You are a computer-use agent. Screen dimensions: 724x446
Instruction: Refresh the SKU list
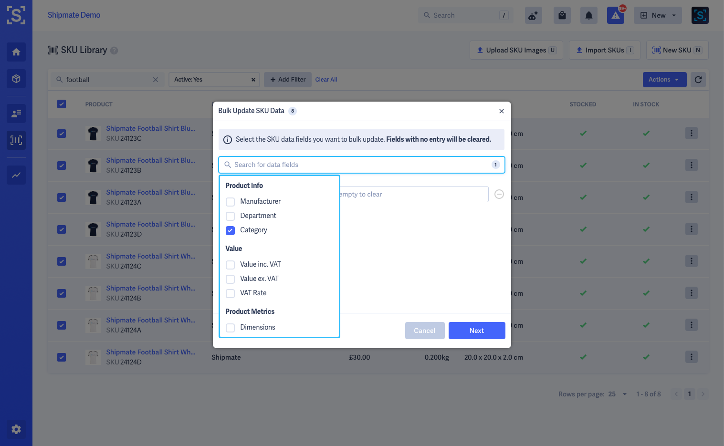point(698,80)
